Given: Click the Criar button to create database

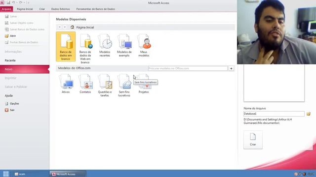Looking at the screenshot, I should point(253,140).
